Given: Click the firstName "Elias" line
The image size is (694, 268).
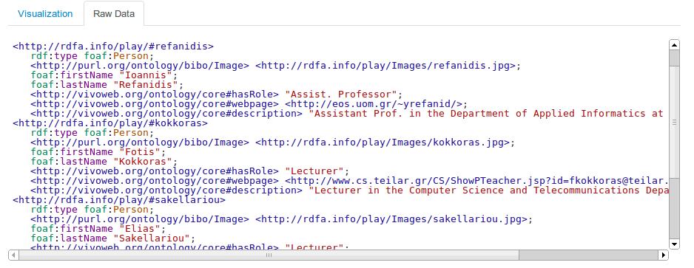Looking at the screenshot, I should [98, 229].
